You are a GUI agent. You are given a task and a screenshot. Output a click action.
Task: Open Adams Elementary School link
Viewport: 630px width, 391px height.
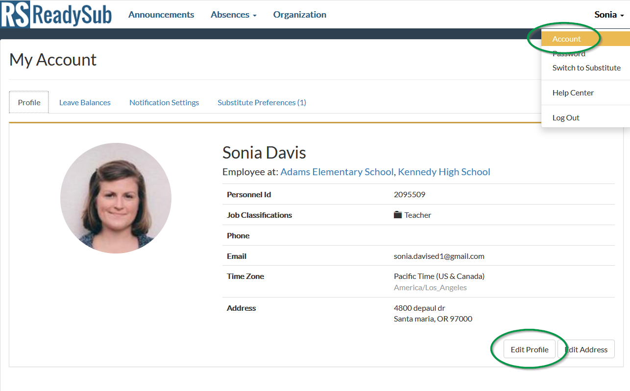click(337, 172)
